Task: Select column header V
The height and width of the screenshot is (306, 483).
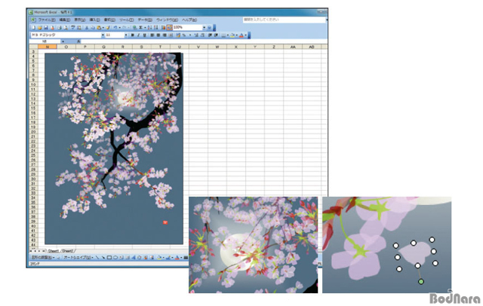Action: pyautogui.click(x=198, y=47)
